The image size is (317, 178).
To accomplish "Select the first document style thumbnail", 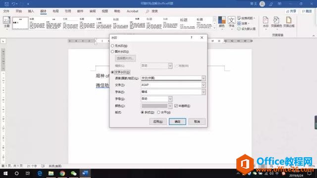I will (20, 23).
